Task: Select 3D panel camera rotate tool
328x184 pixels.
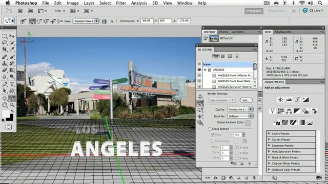Action: pyautogui.click(x=200, y=103)
